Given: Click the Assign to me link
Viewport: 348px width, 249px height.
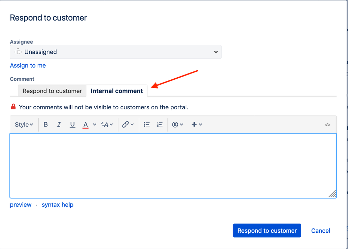Looking at the screenshot, I should pyautogui.click(x=28, y=65).
